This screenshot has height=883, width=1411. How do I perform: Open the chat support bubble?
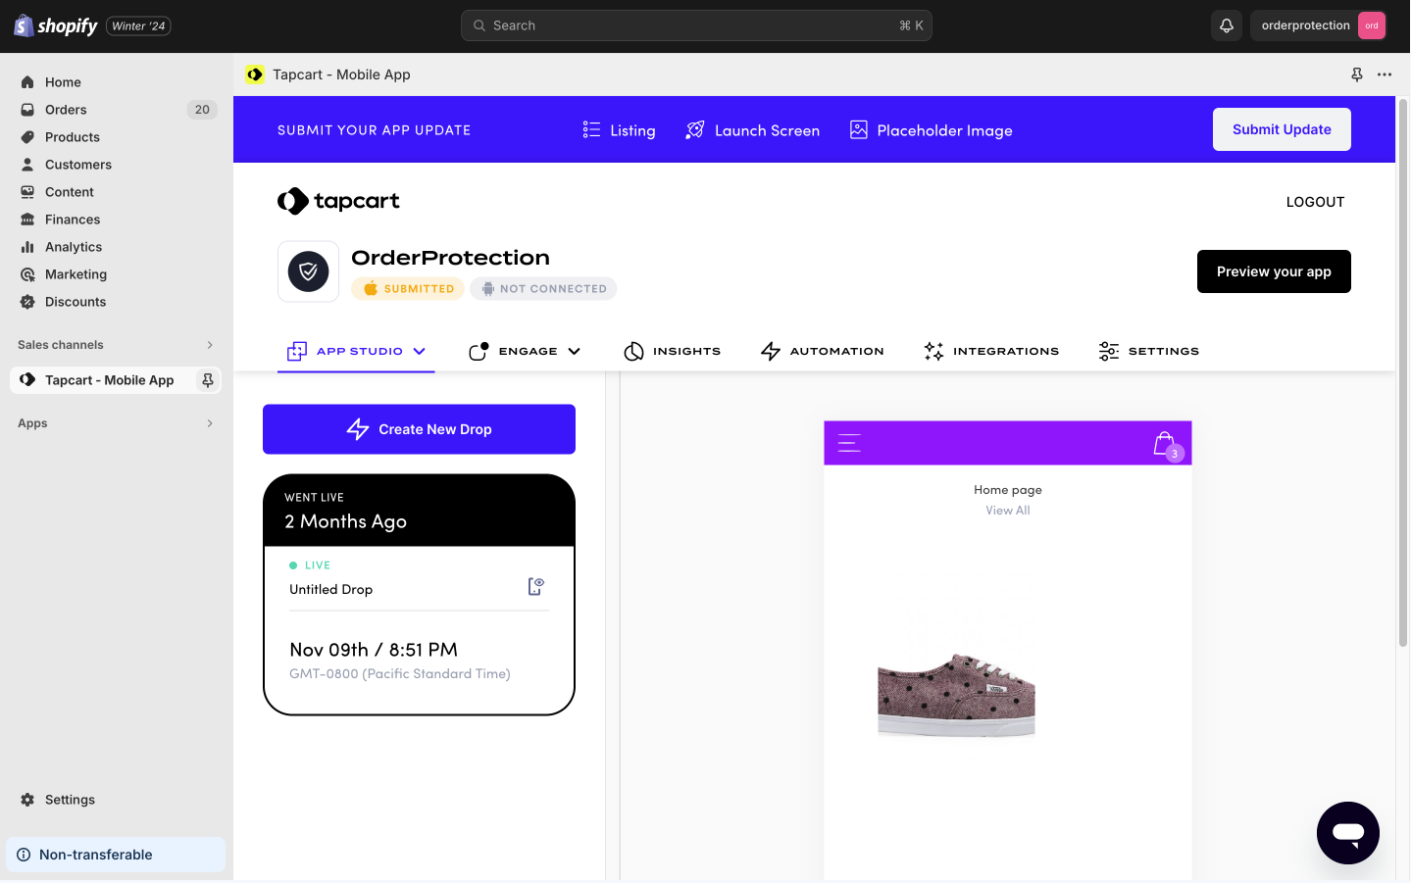click(x=1348, y=833)
